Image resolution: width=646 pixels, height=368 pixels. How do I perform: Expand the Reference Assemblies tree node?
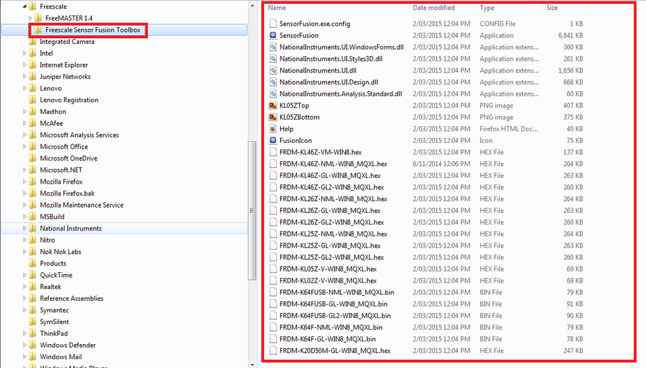coord(25,298)
